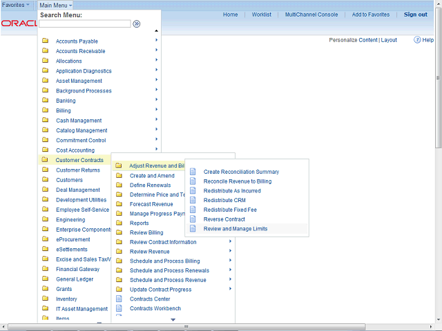Screen dimensions: 442x331
Task: Select Review and Manage Limits
Action: click(236, 229)
